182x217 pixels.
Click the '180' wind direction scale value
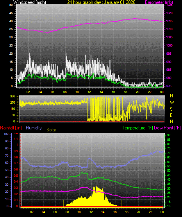pyautogui.click(x=12, y=109)
